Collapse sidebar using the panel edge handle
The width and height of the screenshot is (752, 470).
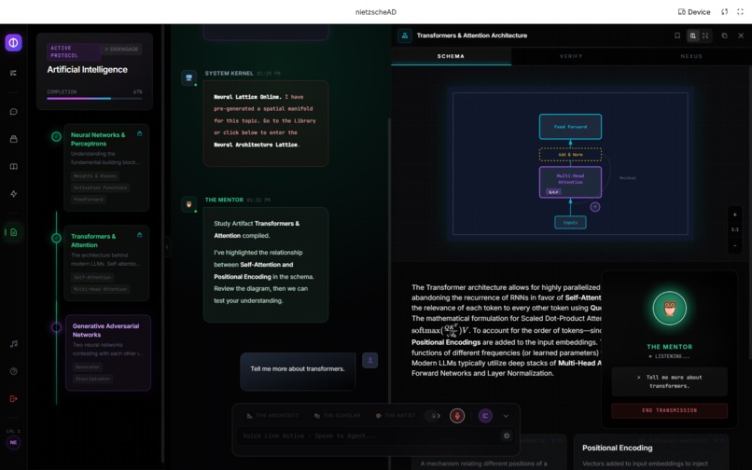coord(167,247)
